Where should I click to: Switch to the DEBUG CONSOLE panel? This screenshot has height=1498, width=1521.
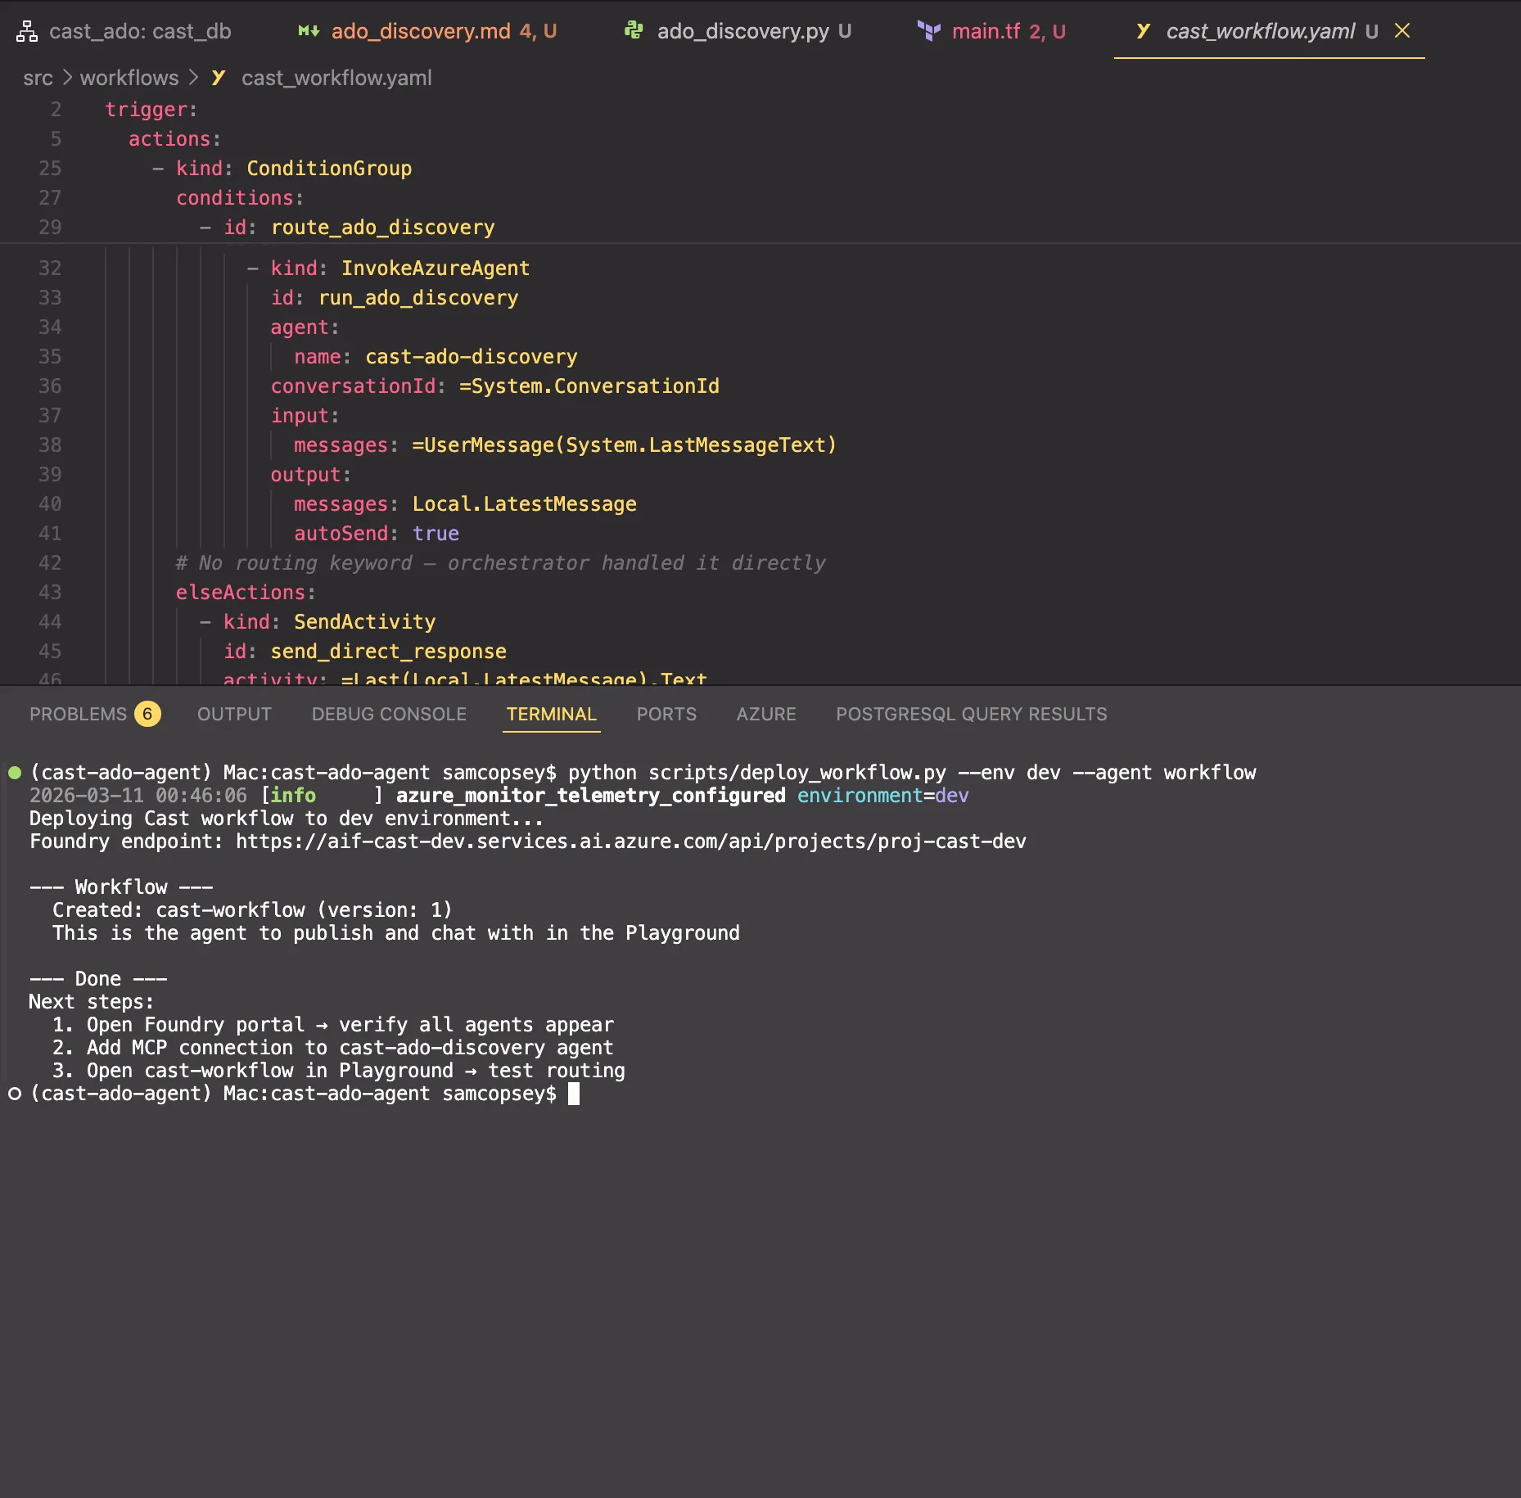click(388, 714)
